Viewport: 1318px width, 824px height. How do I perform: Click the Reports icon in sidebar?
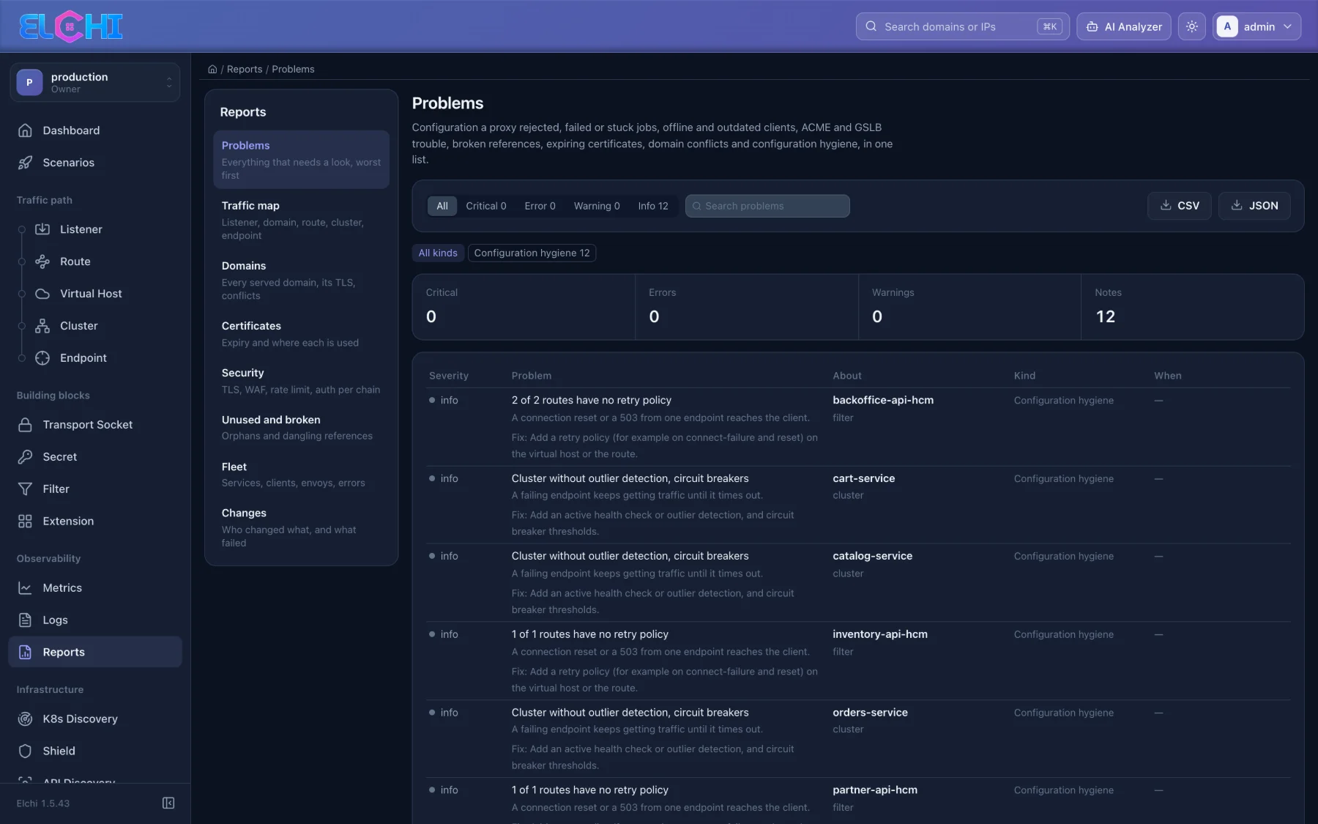point(25,653)
